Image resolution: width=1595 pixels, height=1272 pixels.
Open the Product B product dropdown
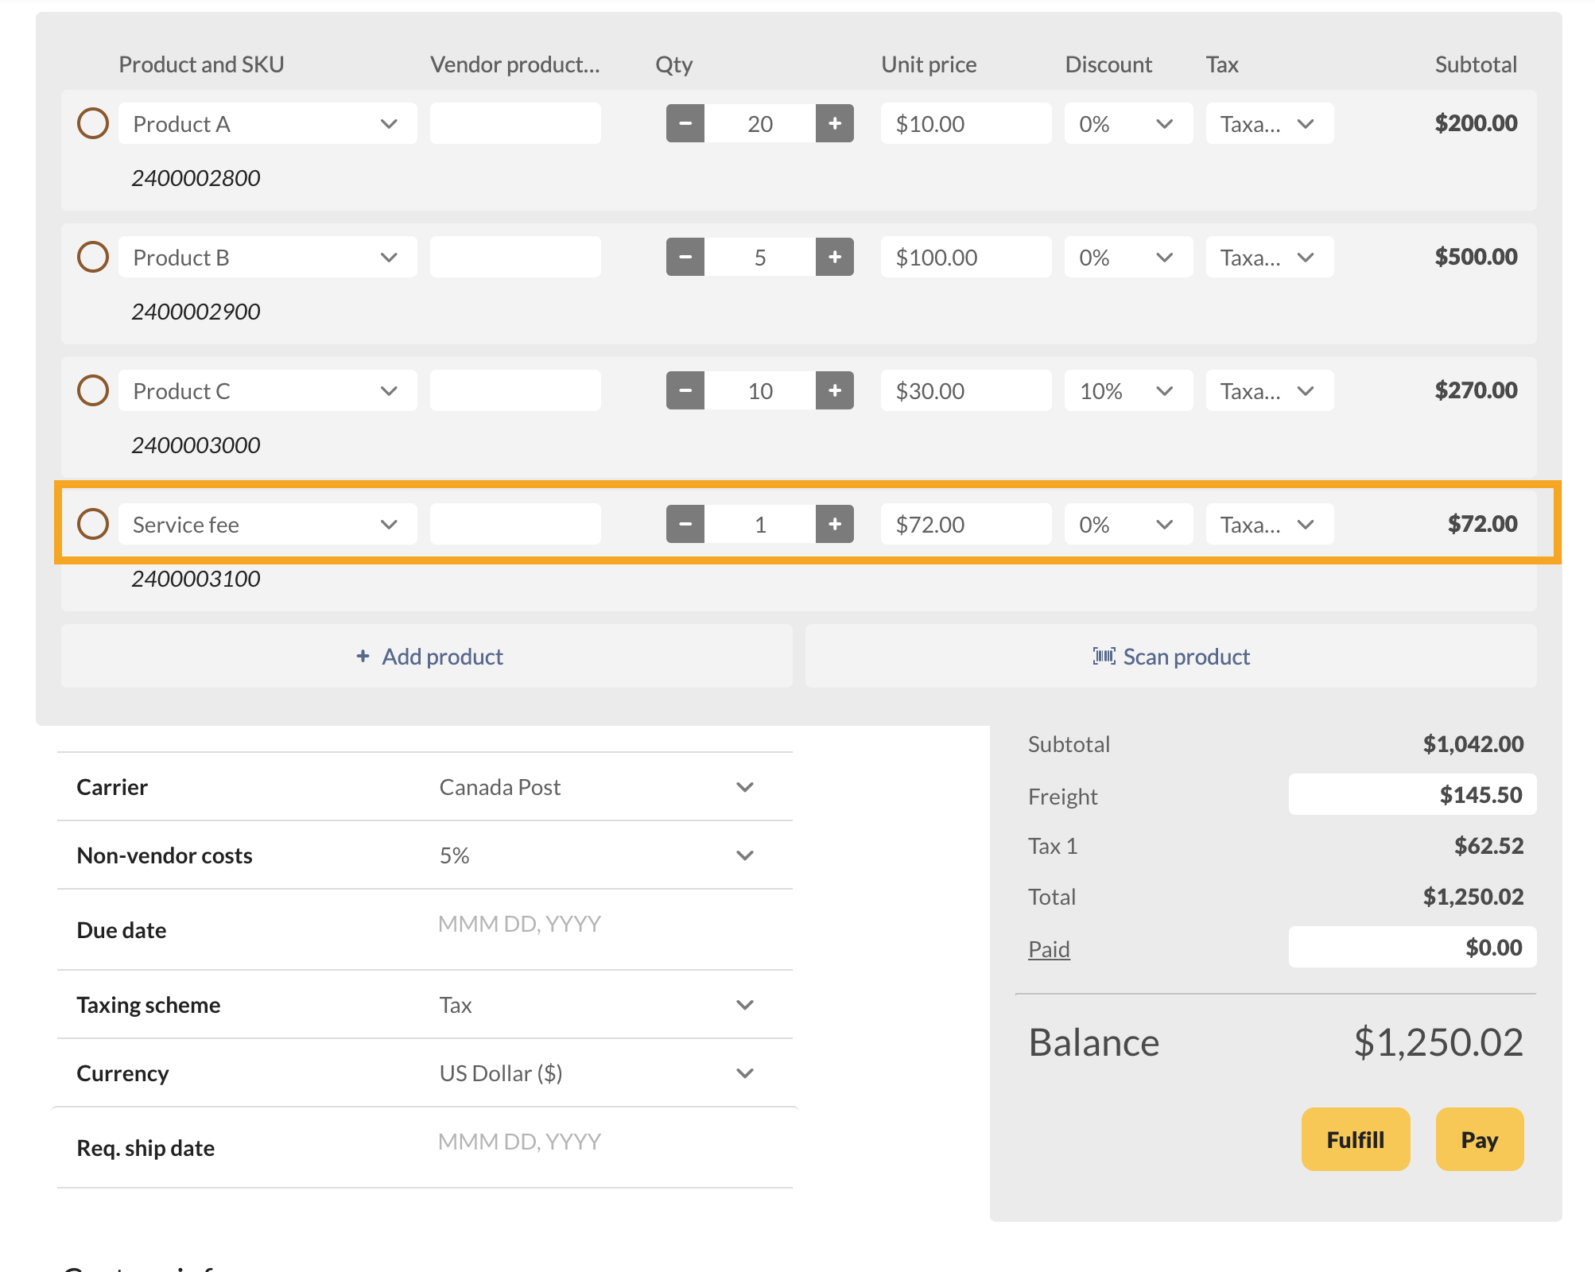(x=267, y=257)
